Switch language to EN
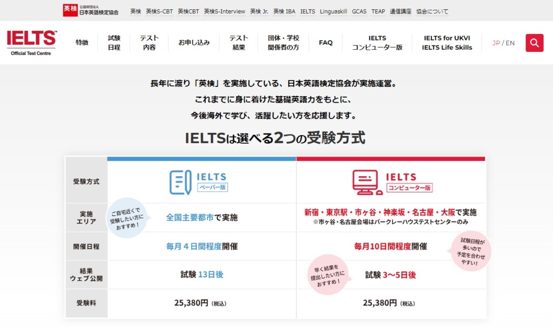This screenshot has height=327, width=553. tap(510, 43)
